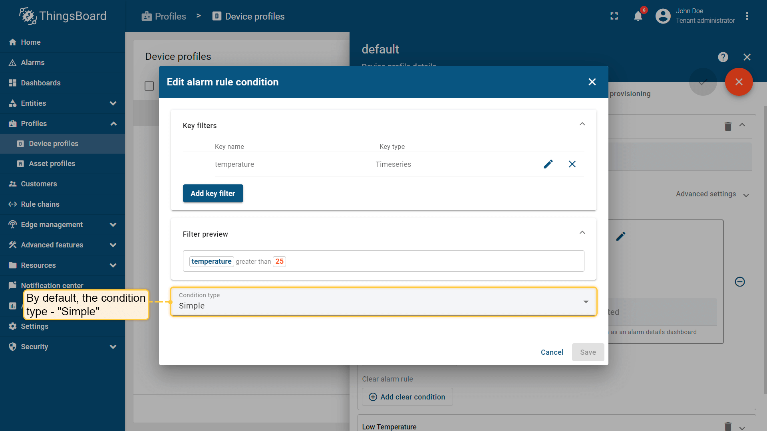Click the filter preview expression box
Viewport: 767px width, 431px height.
383,261
